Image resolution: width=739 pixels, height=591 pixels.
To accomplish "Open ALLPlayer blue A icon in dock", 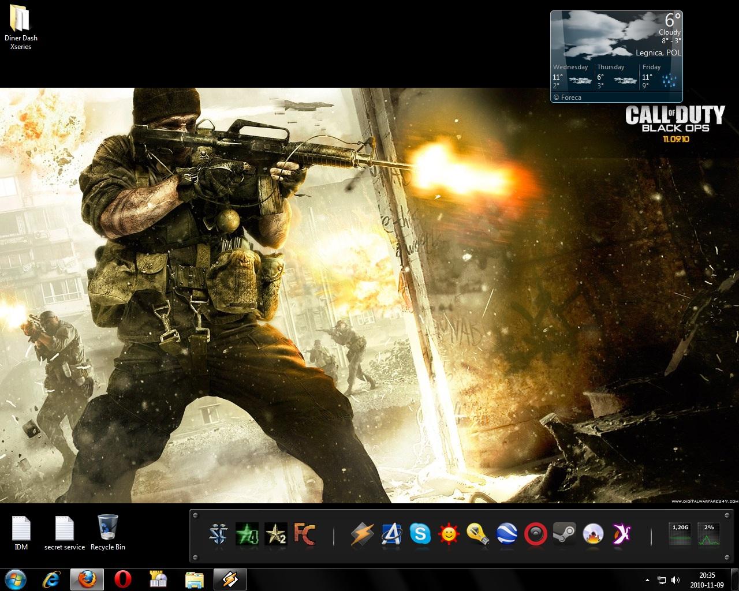I will [x=391, y=534].
